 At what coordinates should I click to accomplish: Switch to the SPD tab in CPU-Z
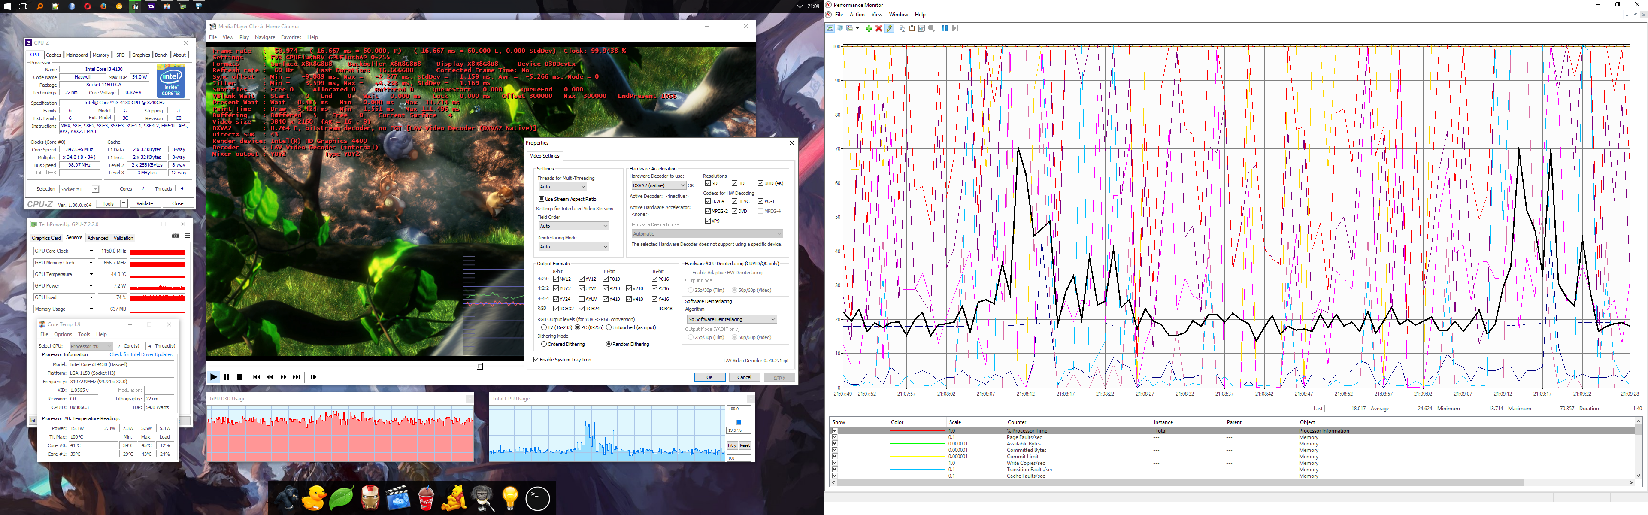point(120,55)
